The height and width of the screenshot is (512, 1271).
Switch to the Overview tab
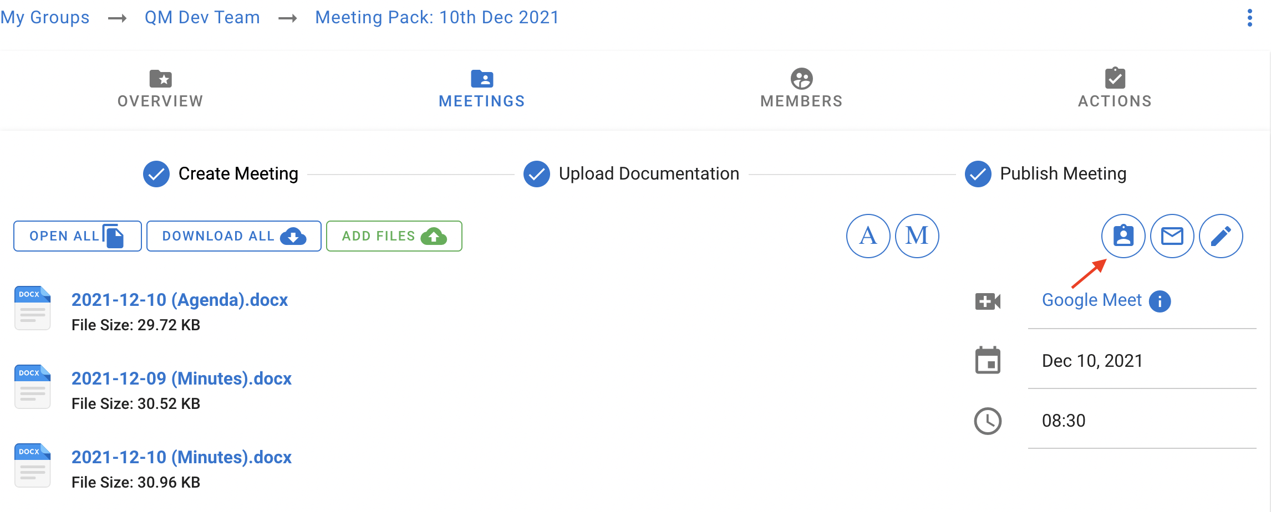point(160,89)
